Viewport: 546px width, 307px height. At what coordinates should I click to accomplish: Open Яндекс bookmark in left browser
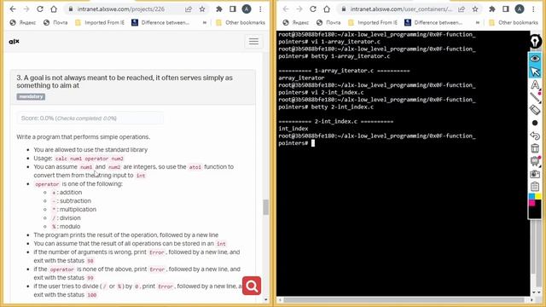(23, 23)
